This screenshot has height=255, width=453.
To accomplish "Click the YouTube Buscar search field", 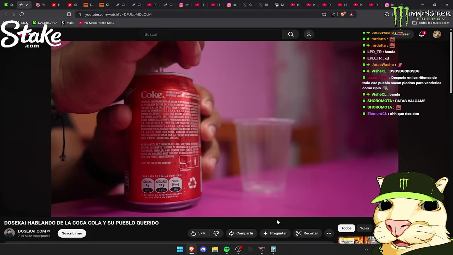I will point(211,34).
